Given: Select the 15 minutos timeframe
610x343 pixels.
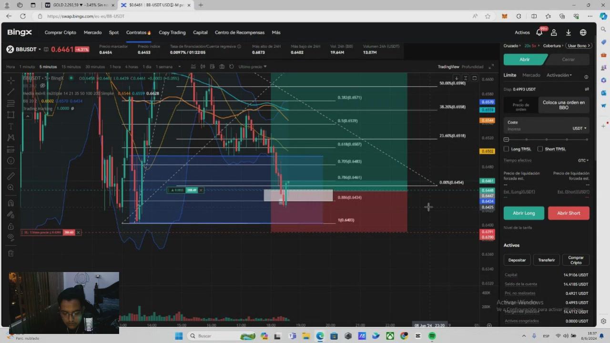Looking at the screenshot, I should pos(71,67).
